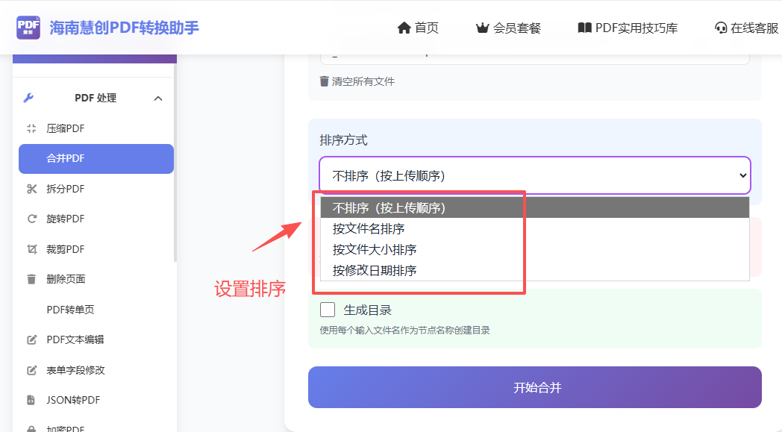This screenshot has width=782, height=432.
Task: Choose 按文件名排序 option
Action: [534, 228]
